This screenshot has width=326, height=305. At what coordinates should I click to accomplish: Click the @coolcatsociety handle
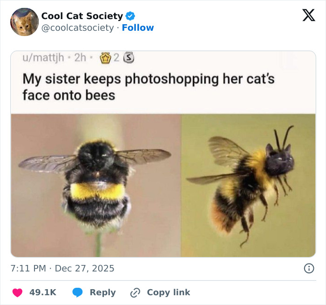click(77, 28)
